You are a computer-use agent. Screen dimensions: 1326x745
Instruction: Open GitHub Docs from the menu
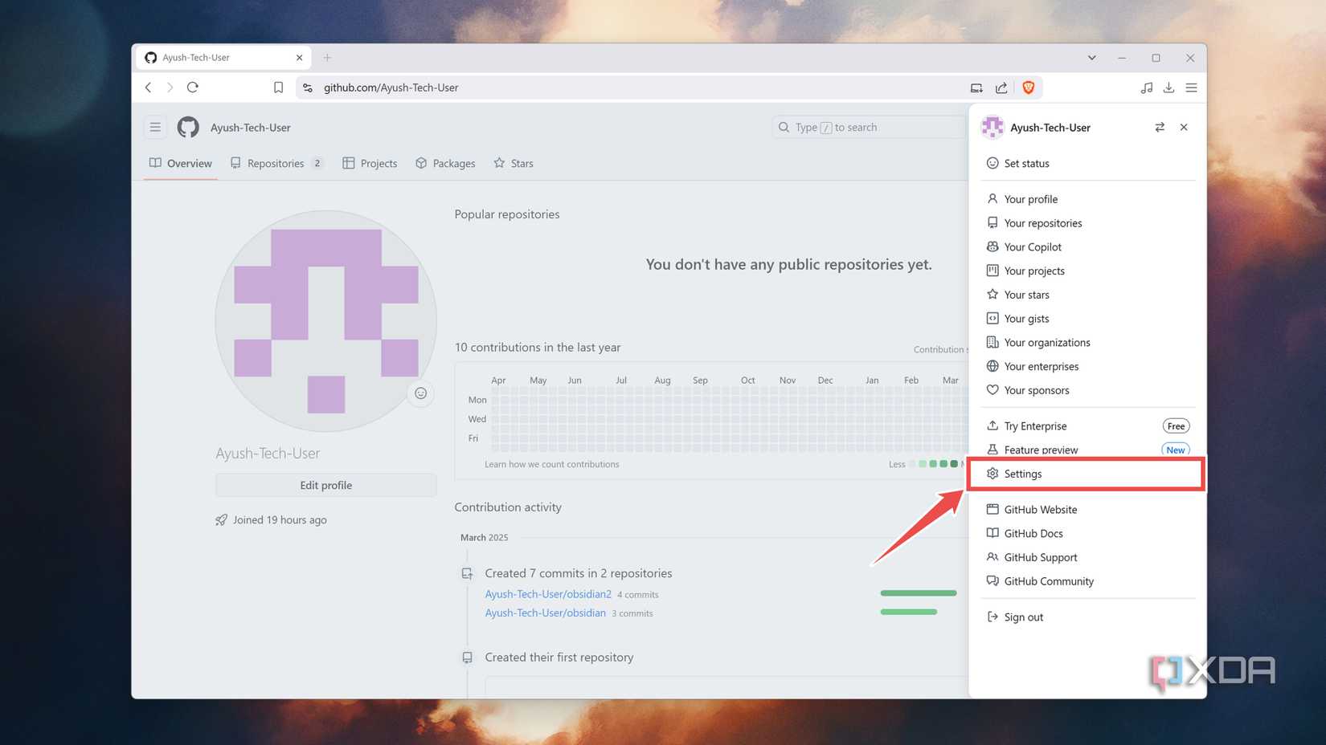click(x=1033, y=532)
